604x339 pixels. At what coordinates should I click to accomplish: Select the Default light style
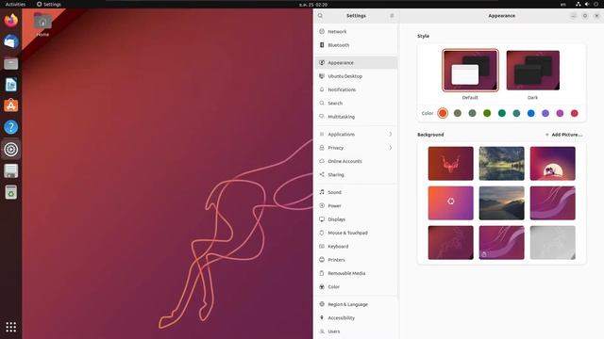pyautogui.click(x=470, y=71)
